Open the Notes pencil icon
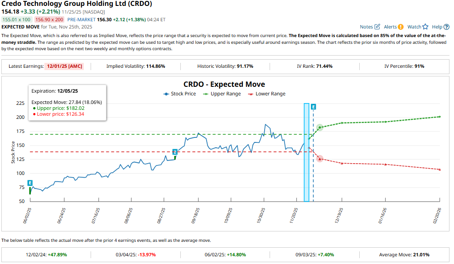The image size is (454, 264). pyautogui.click(x=377, y=27)
